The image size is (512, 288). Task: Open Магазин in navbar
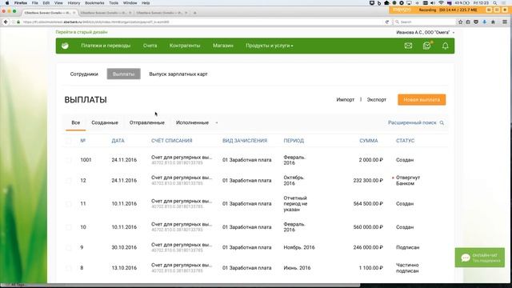pyautogui.click(x=223, y=46)
